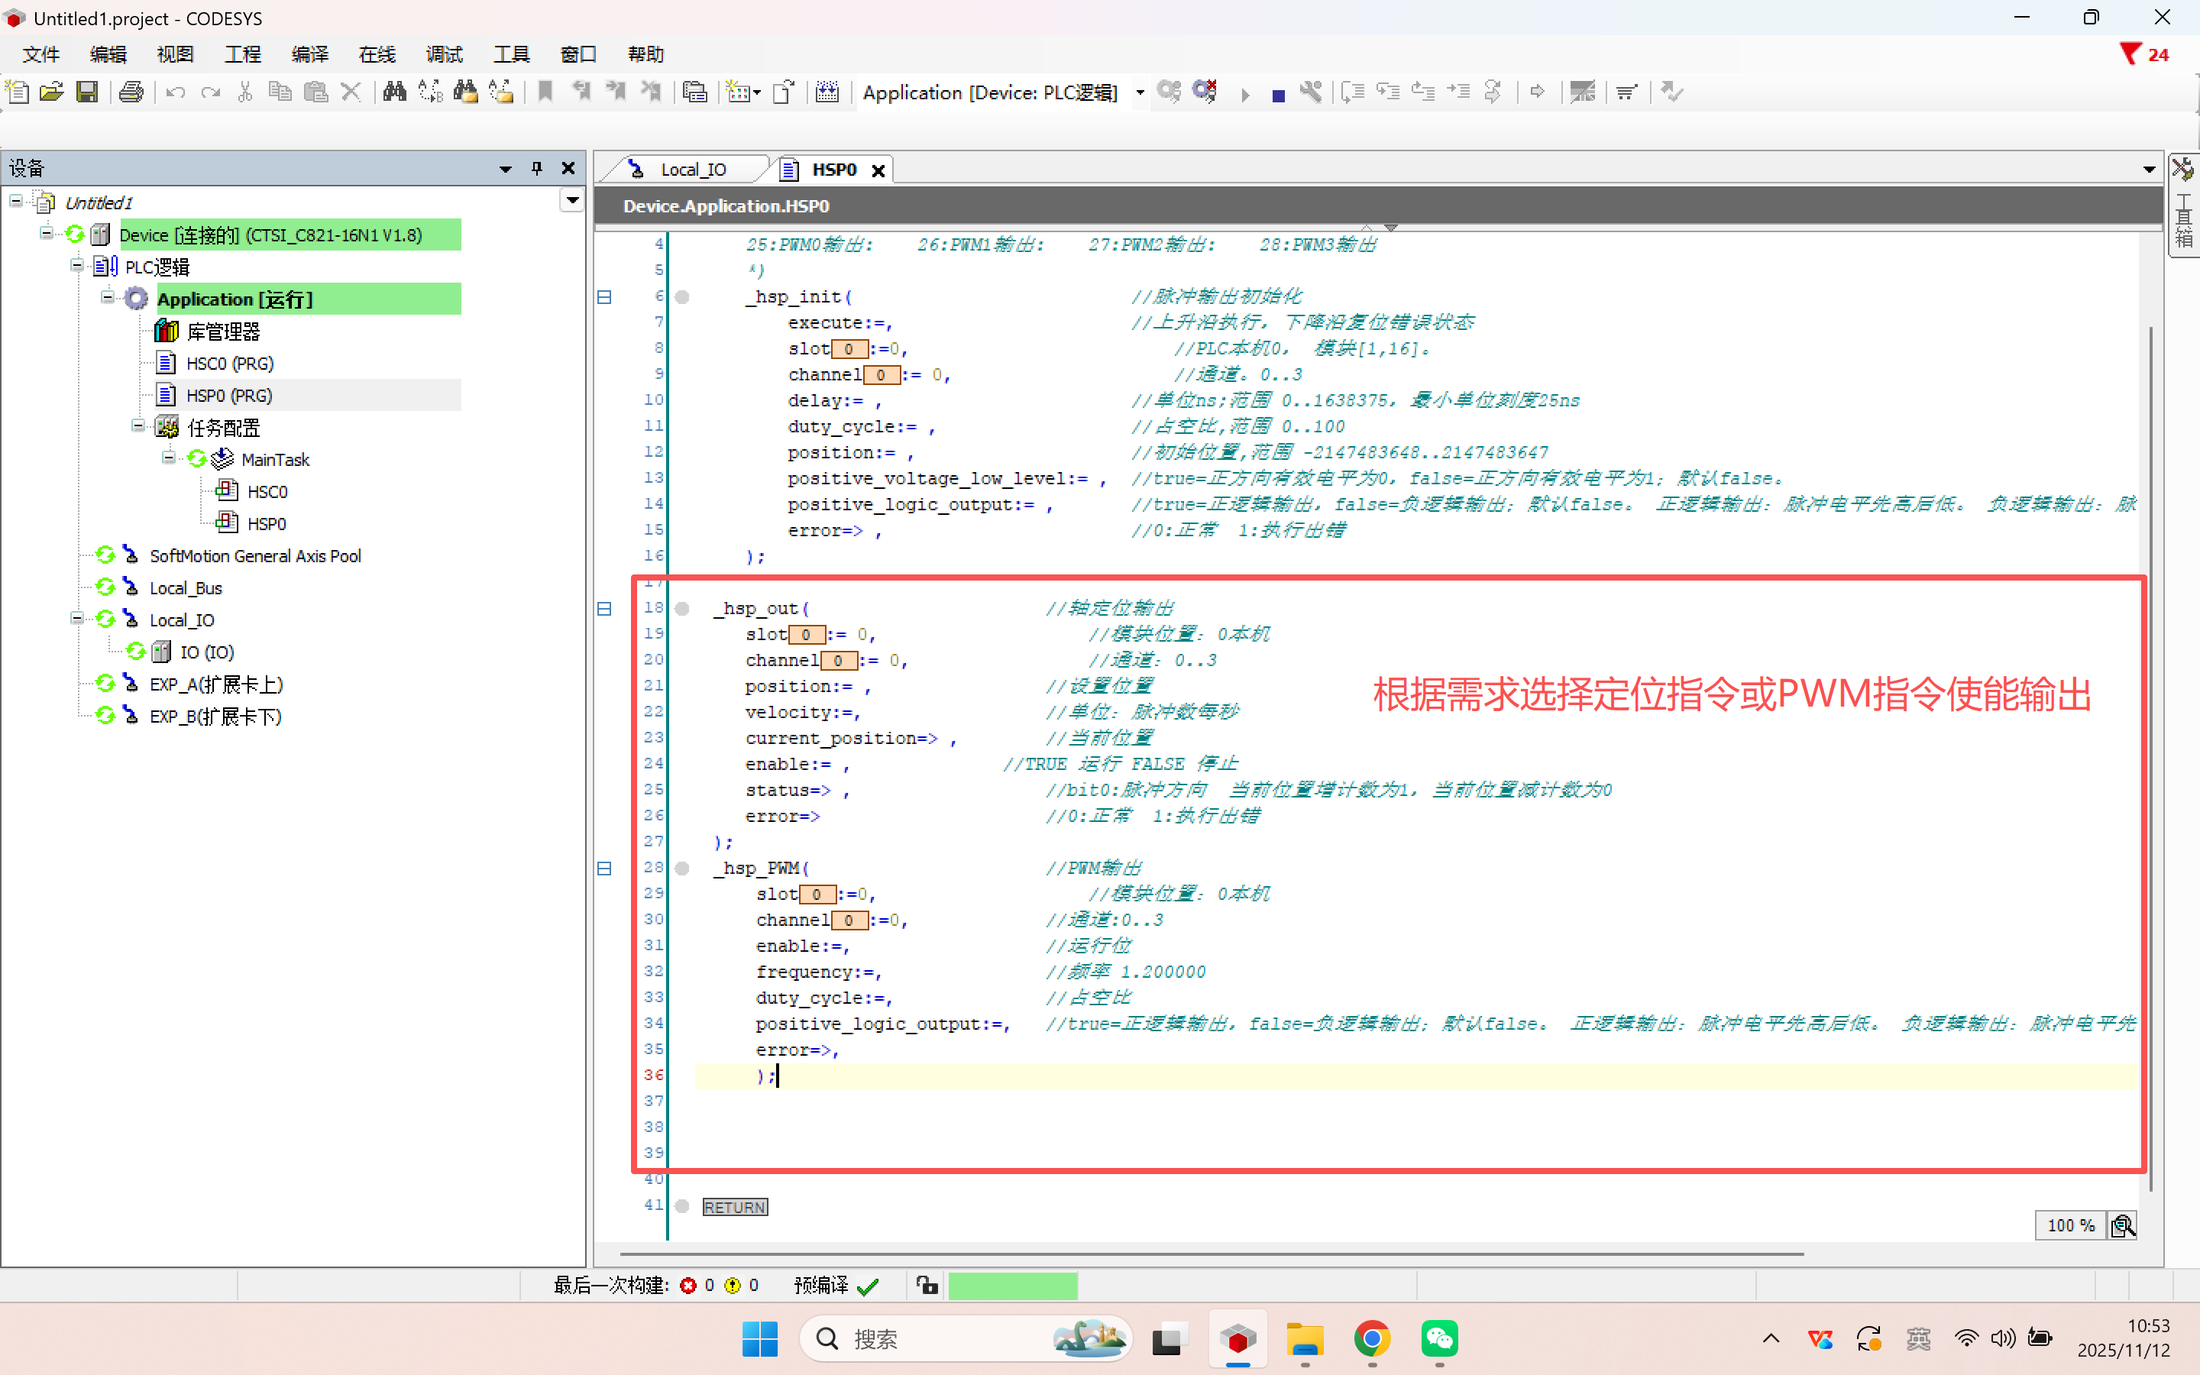Viewport: 2200px width, 1375px height.
Task: Open the 设备 panel options dropdown arrow
Action: tap(506, 169)
